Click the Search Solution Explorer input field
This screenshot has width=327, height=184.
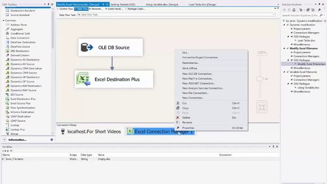click(300, 15)
